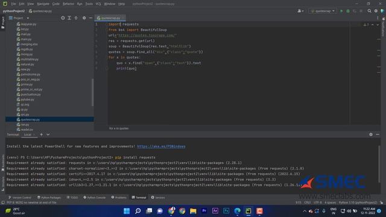Switch to PyCharm icon on taskbar
The height and width of the screenshot is (217, 386).
coord(248,211)
